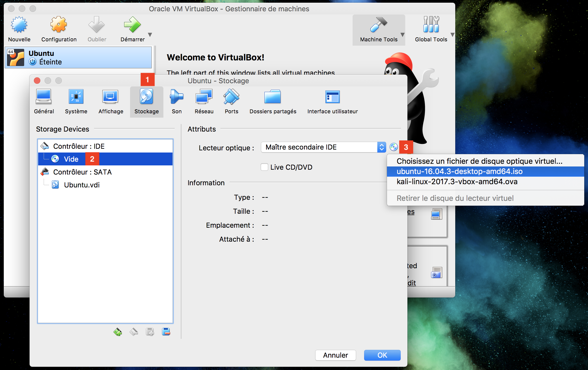The height and width of the screenshot is (370, 588).
Task: Click the Ubuntu VM OS icon
Action: tap(16, 57)
